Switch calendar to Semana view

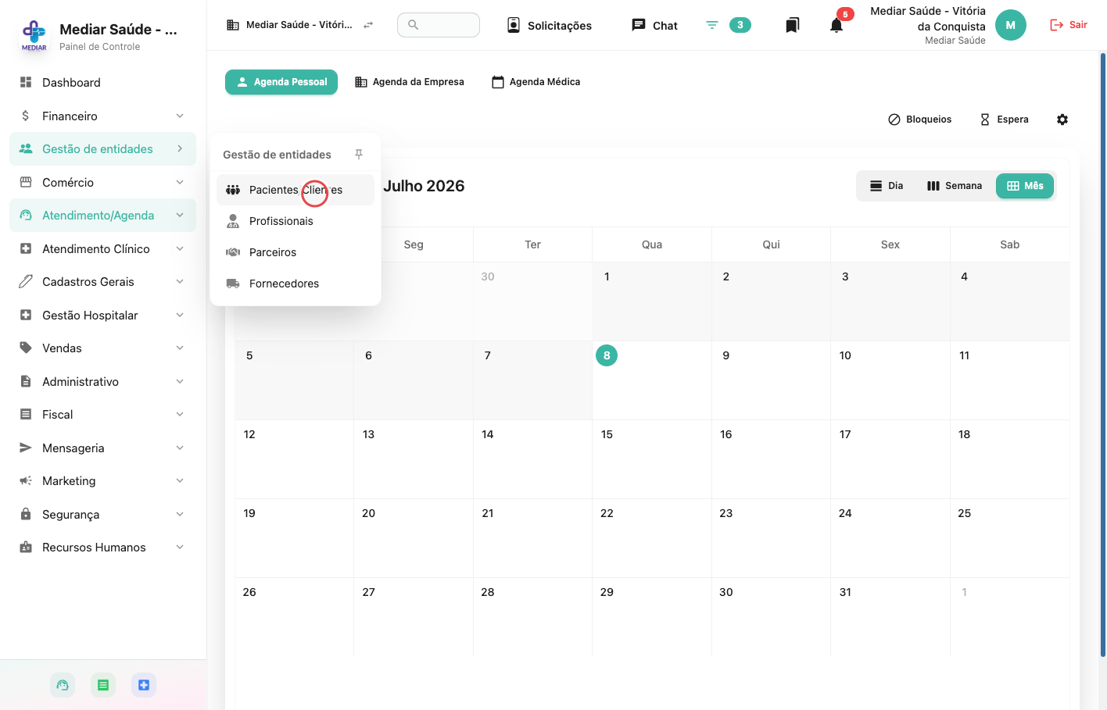click(x=955, y=186)
